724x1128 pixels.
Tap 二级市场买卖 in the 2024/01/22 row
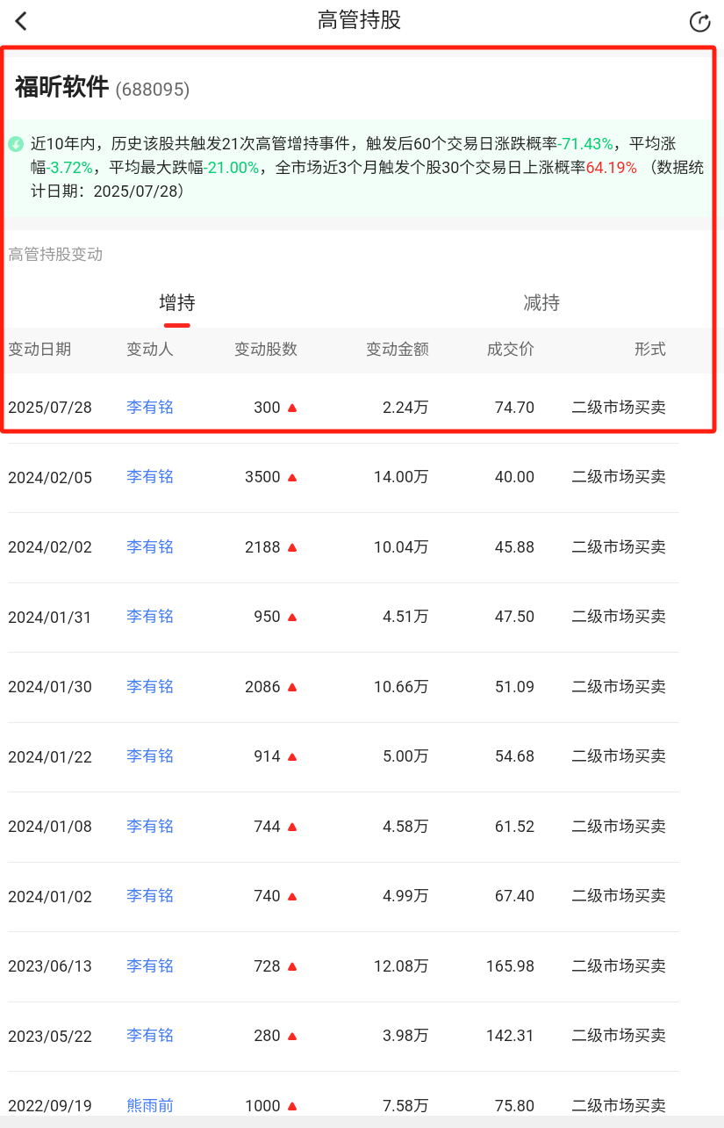click(619, 756)
